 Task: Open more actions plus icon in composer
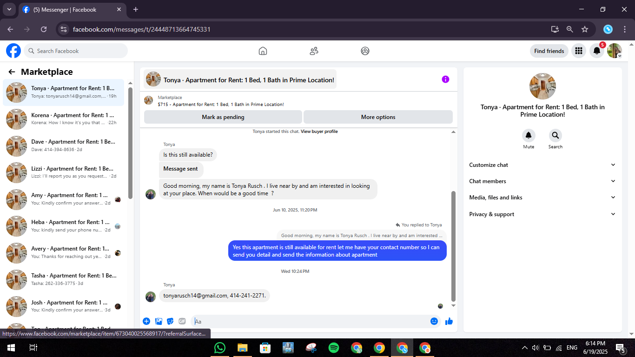[146, 321]
